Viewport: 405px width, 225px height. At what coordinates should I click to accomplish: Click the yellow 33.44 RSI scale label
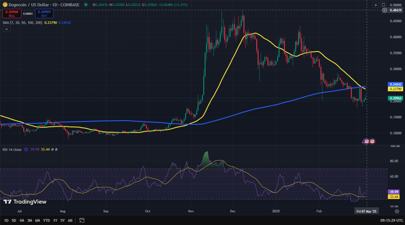(394, 197)
